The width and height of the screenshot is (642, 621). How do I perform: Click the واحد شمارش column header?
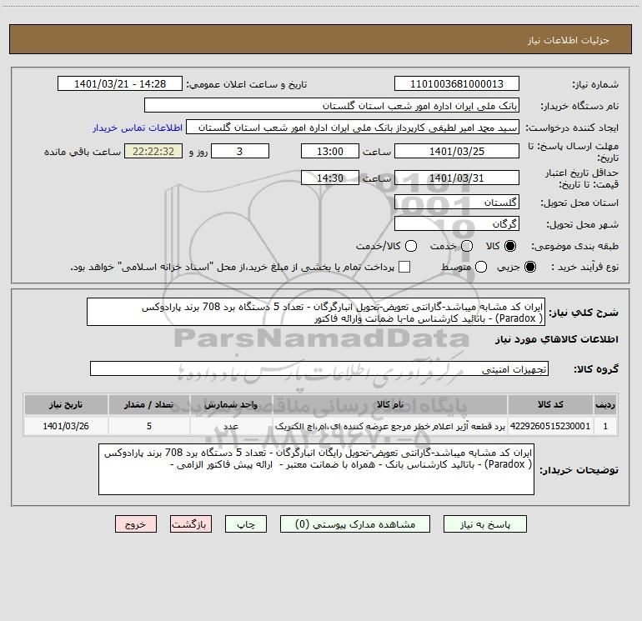point(231,405)
